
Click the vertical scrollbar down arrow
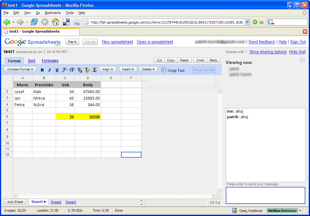(x=219, y=190)
